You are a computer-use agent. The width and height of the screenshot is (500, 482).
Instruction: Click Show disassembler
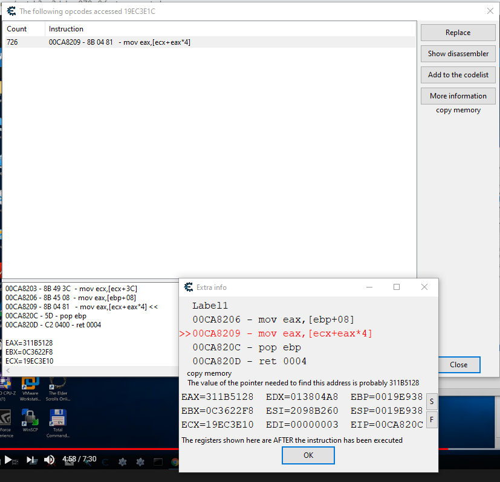pos(458,53)
